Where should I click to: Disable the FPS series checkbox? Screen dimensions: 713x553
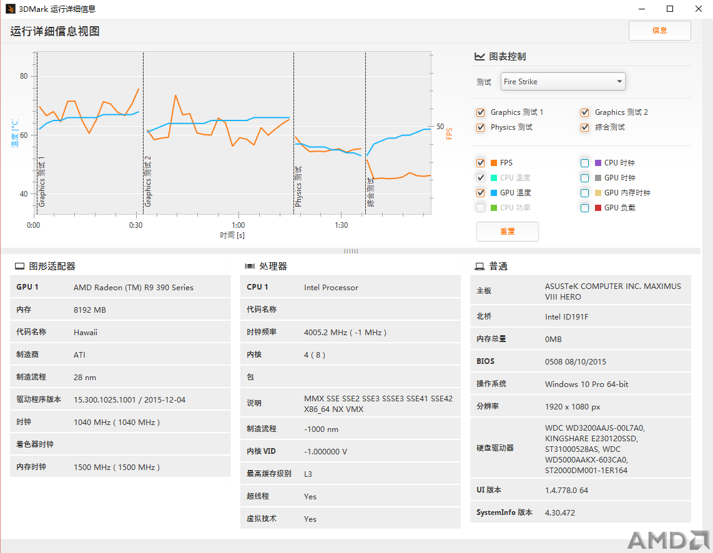click(480, 163)
